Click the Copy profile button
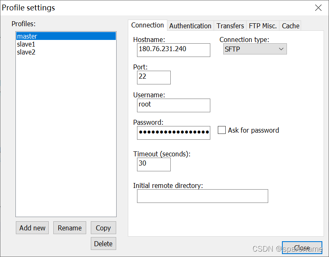Viewport: 329px width, 257px height. click(x=103, y=227)
